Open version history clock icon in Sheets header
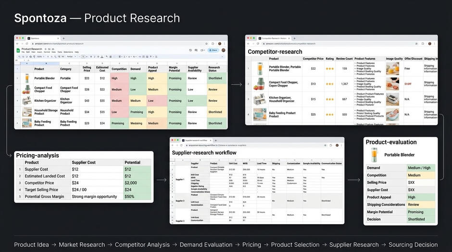This screenshot has width=452, height=252. click(x=190, y=50)
